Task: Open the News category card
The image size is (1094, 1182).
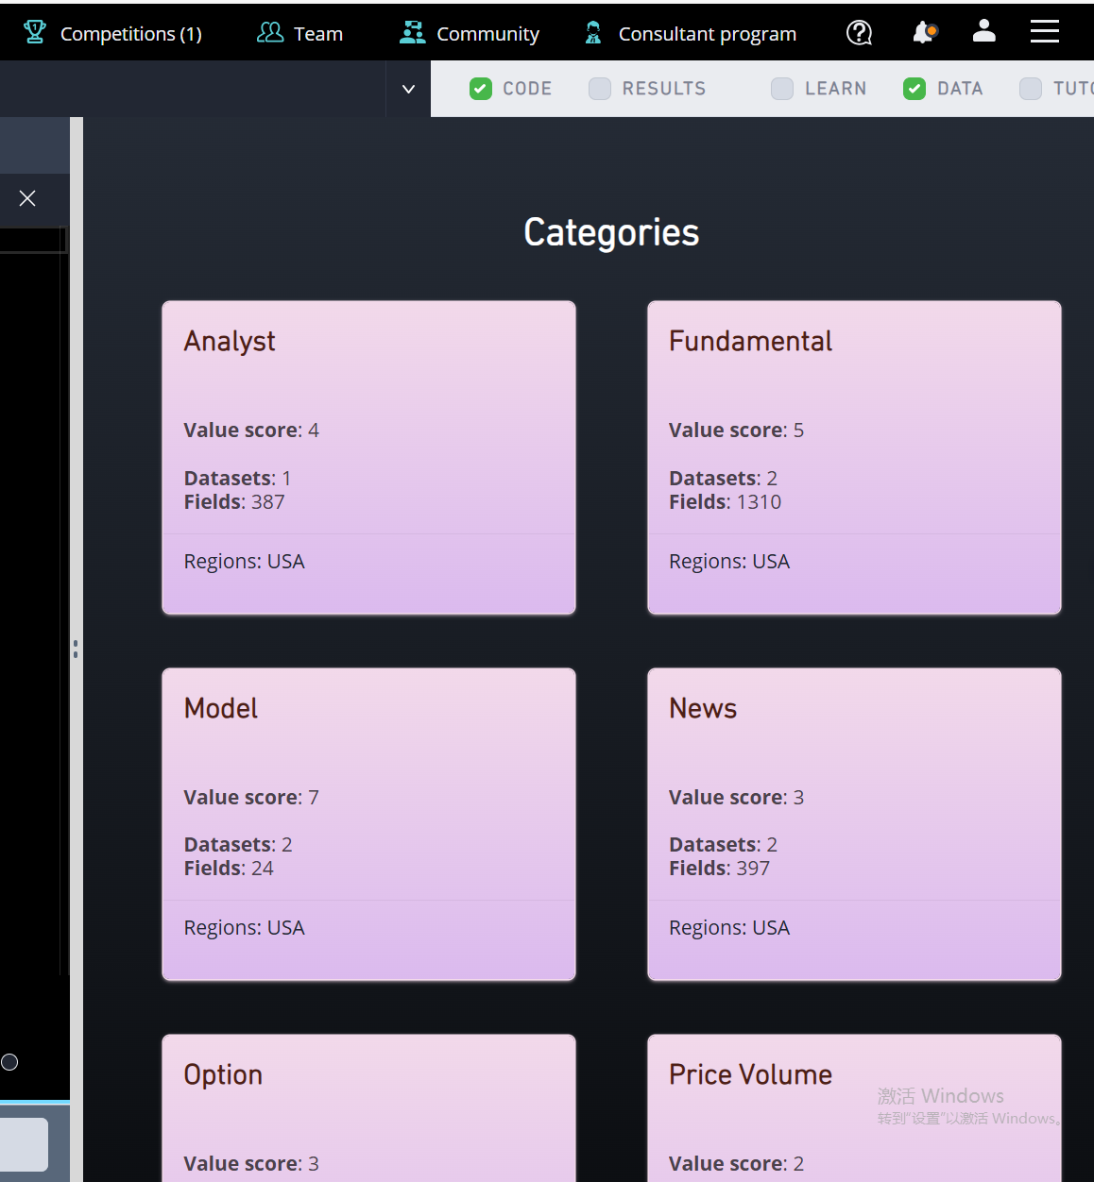Action: (x=854, y=824)
